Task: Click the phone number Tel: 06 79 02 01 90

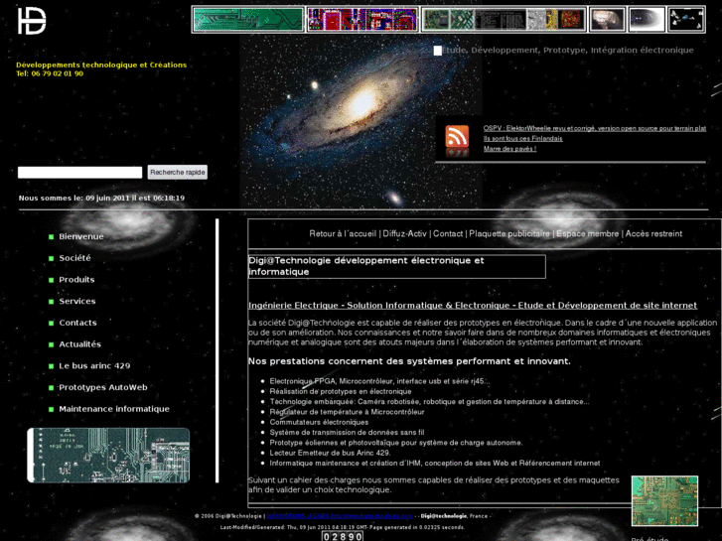Action: tap(50, 73)
